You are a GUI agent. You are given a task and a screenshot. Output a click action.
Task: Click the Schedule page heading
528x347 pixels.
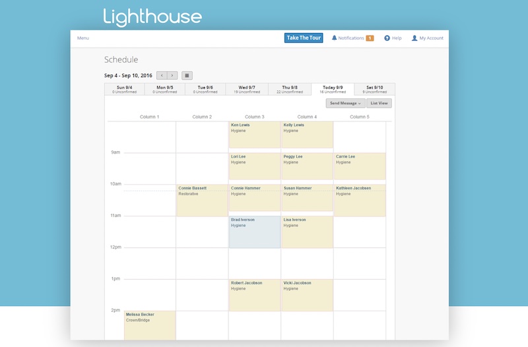pos(121,59)
